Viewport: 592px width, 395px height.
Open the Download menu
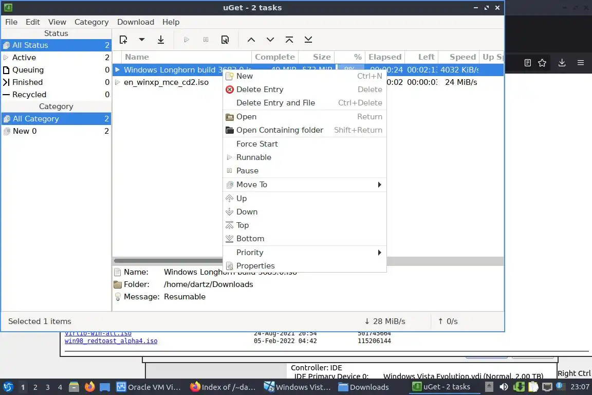[136, 22]
